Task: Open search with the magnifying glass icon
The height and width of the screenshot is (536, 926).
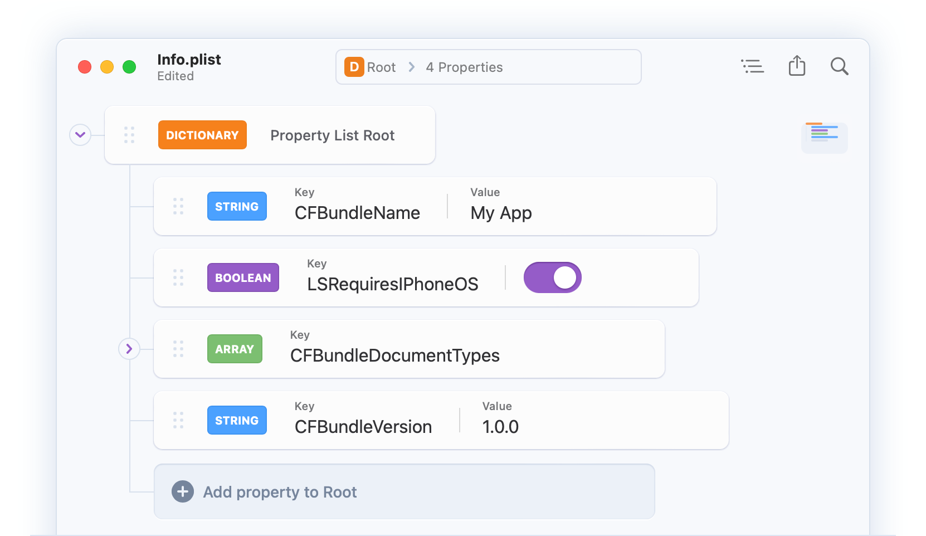Action: 840,66
